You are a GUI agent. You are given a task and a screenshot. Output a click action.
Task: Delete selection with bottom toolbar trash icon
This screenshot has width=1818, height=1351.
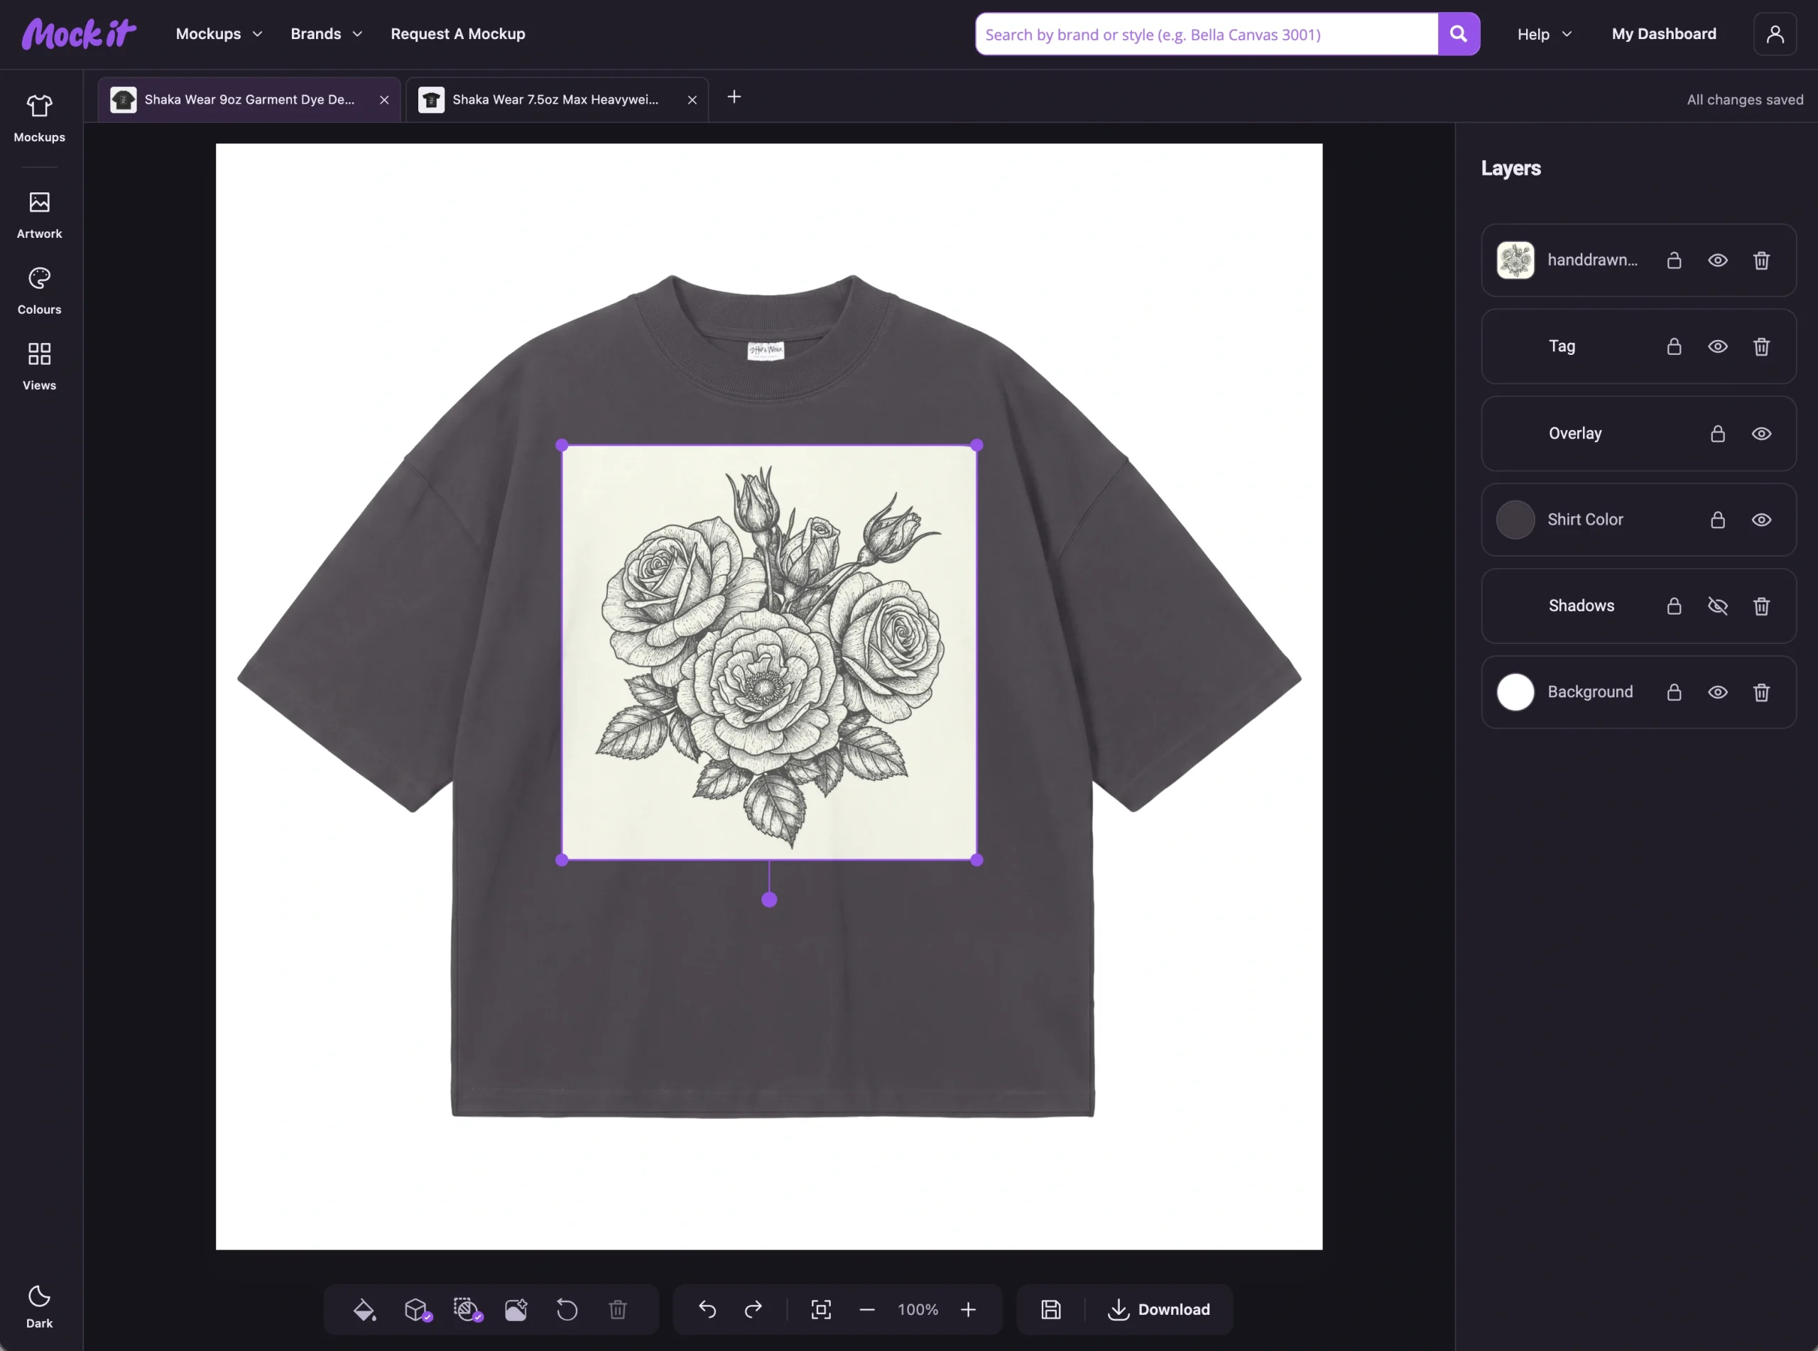(x=617, y=1309)
